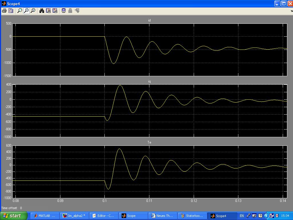Click the greyed signal selector icon
293x220 pixels.
(77, 11)
